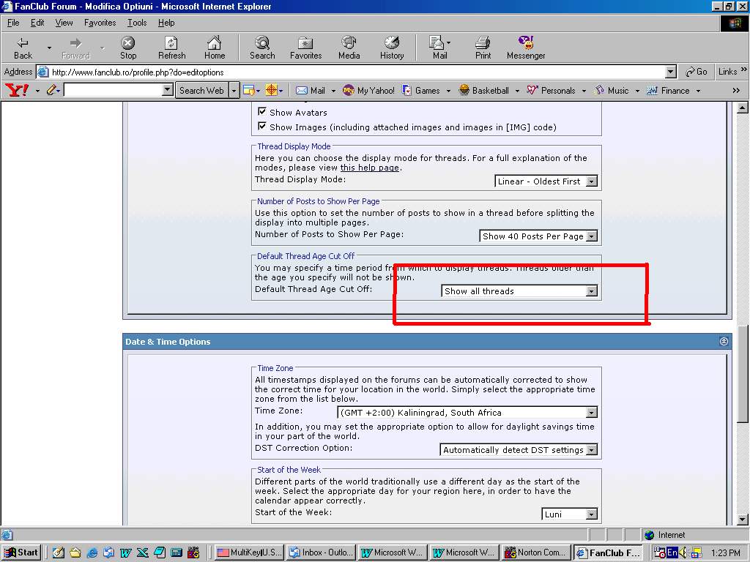Open the Search pane
Image resolution: width=750 pixels, height=562 pixels.
tap(262, 48)
